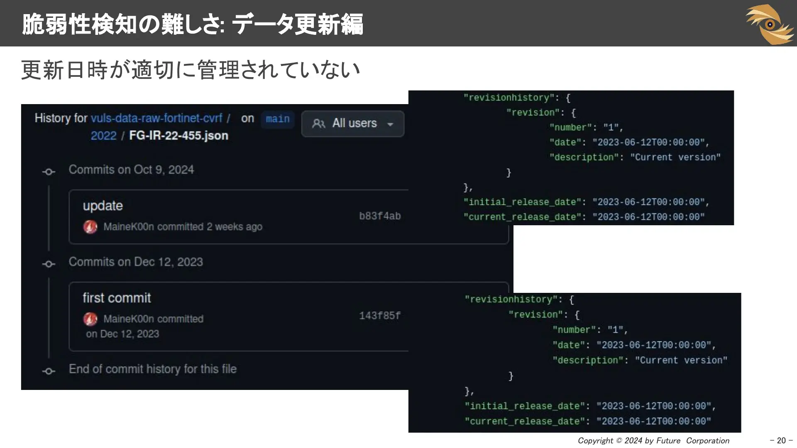The image size is (797, 448).
Task: Click FG-IR-22-455.json file name
Action: pos(178,136)
